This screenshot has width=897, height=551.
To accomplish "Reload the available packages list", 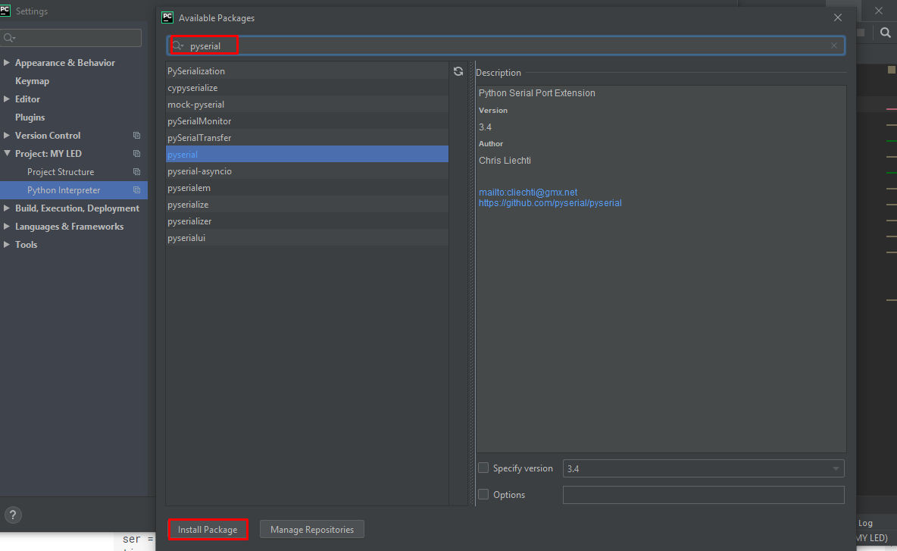I will [458, 71].
